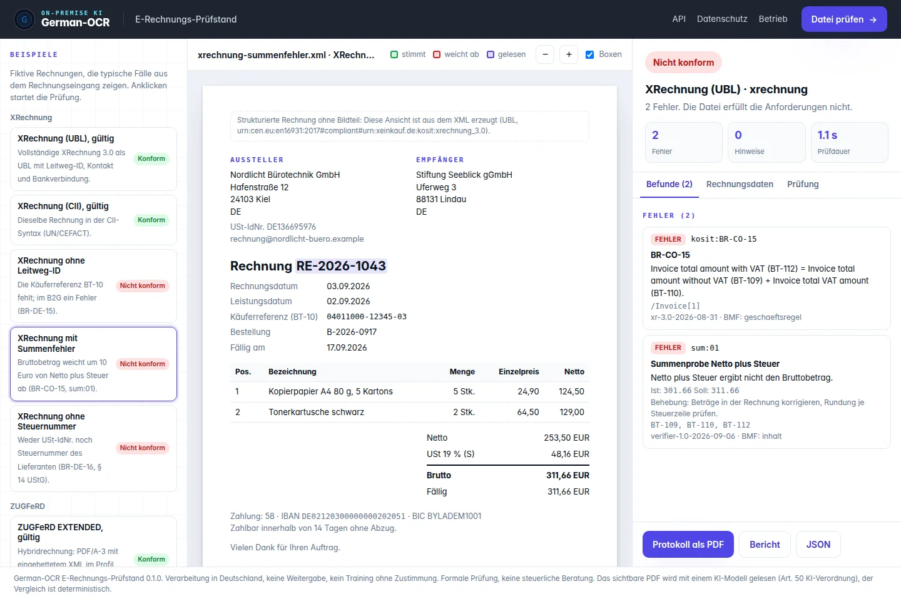This screenshot has width=901, height=601.
Task: Click the IBAN DE02120300000000202051
Action: click(354, 516)
